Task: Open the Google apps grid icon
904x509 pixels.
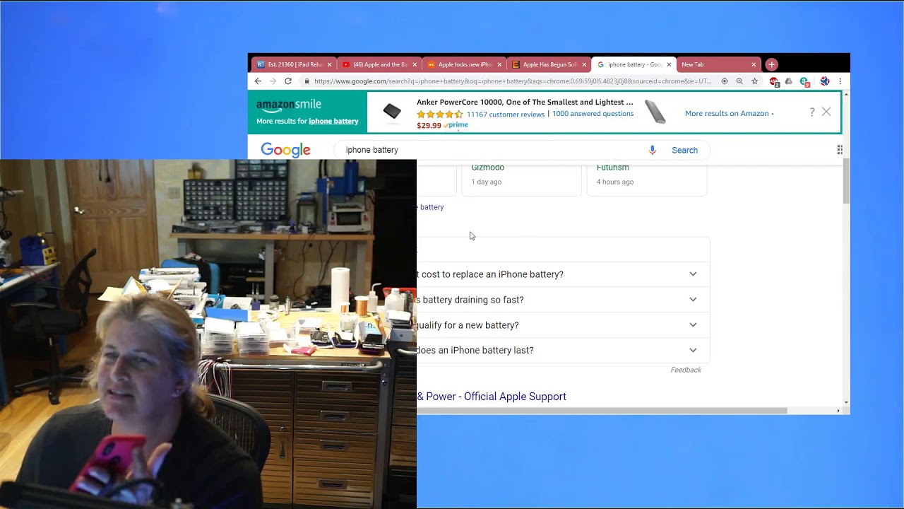Action: tap(840, 149)
